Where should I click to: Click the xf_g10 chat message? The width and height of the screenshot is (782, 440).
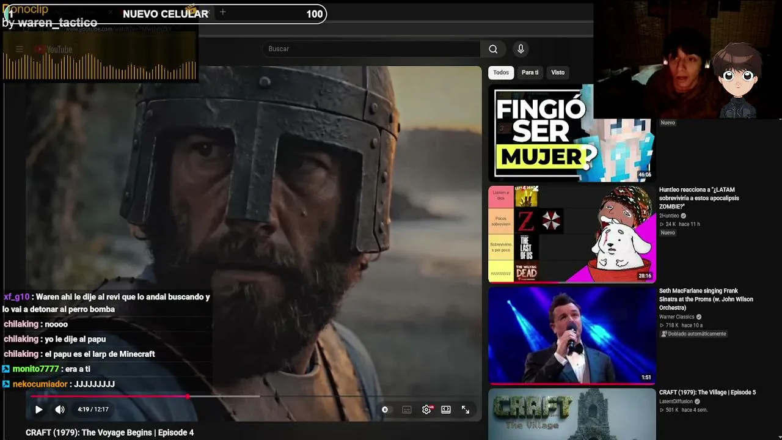click(106, 303)
